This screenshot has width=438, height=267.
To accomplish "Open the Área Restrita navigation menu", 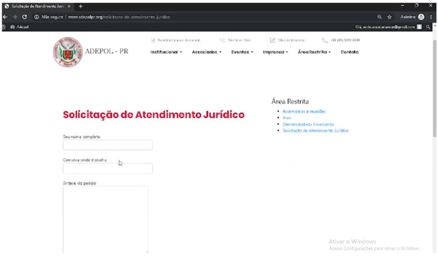I will 314,52.
